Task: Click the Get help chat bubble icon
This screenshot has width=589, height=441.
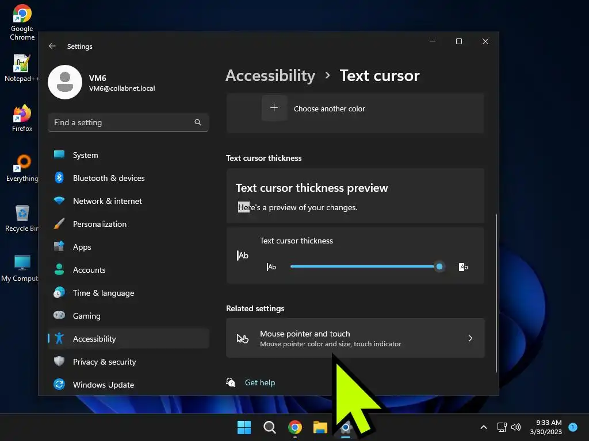Action: (x=231, y=382)
